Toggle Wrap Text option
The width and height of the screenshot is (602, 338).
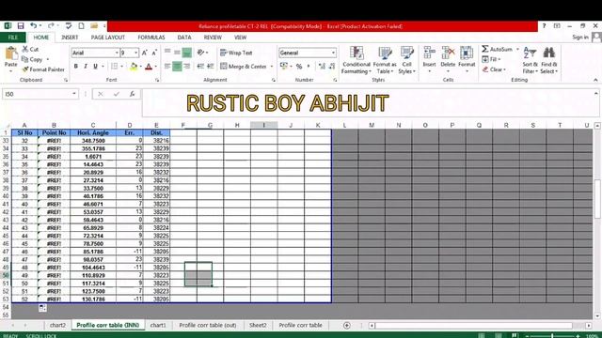tap(236, 53)
